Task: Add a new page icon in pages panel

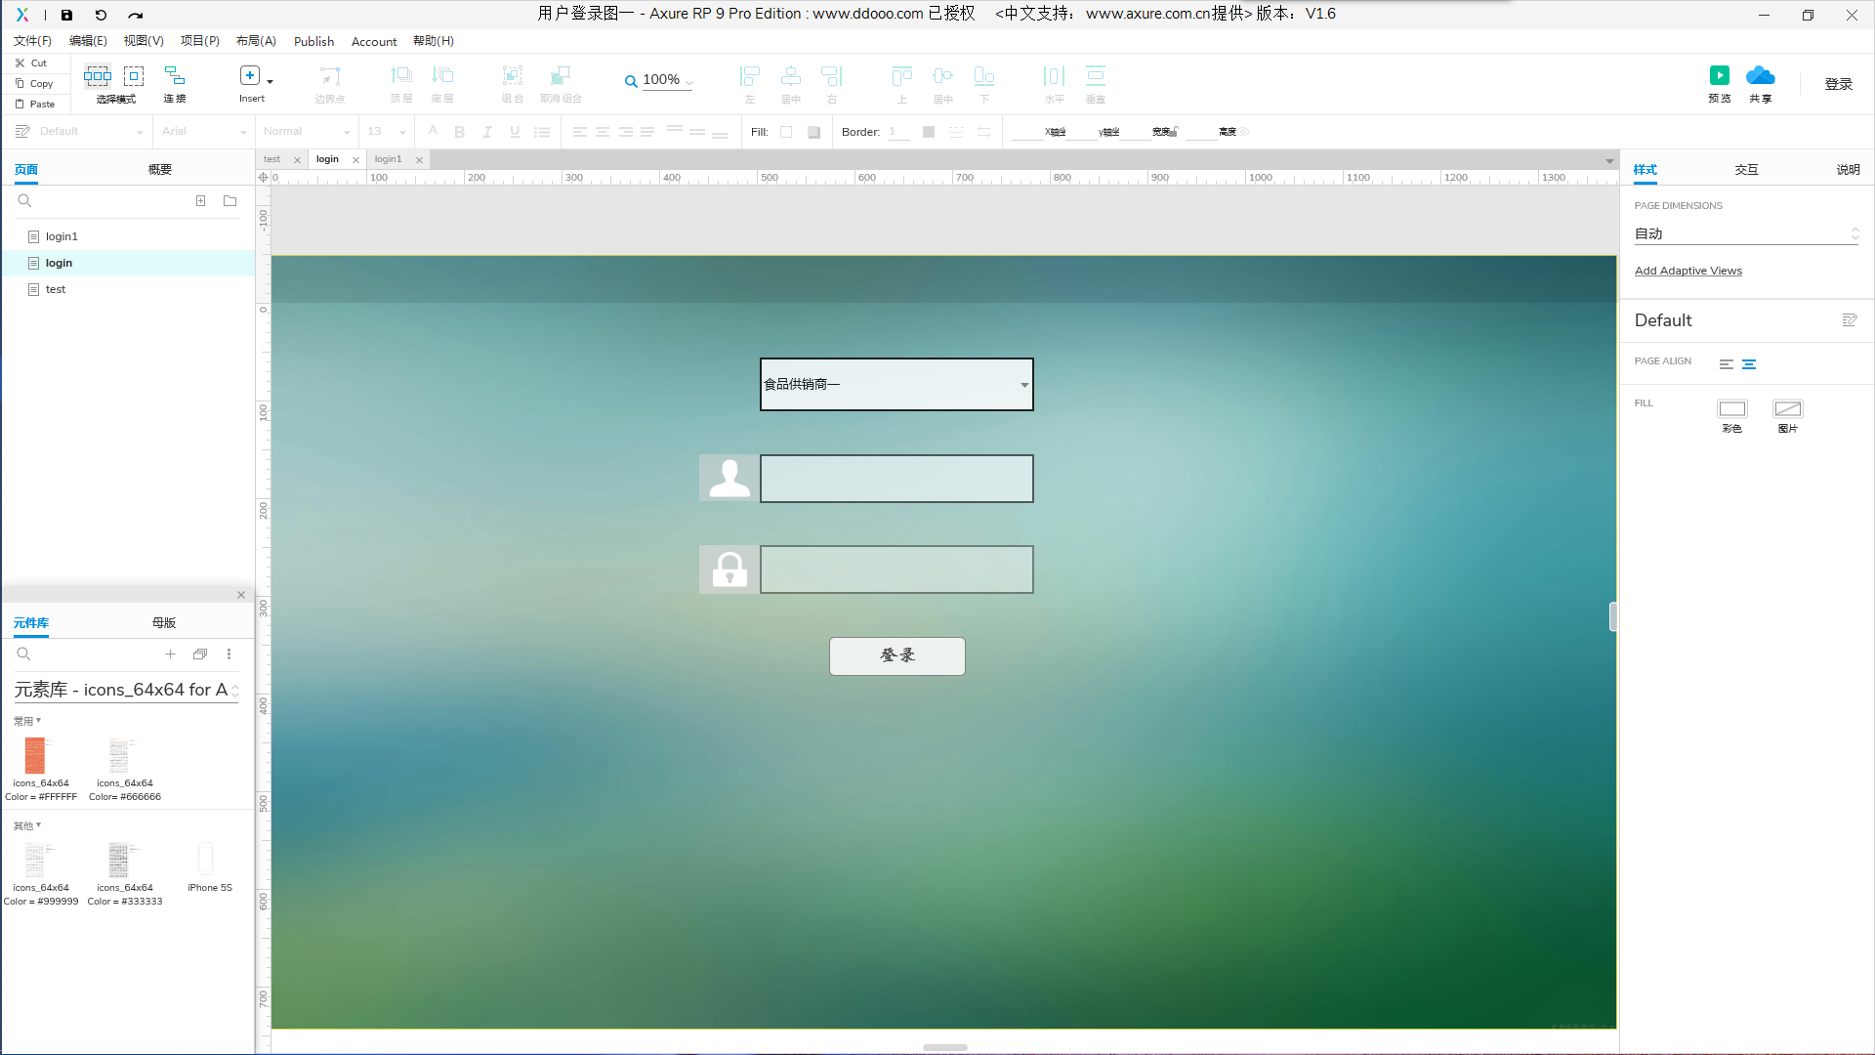Action: tap(200, 200)
